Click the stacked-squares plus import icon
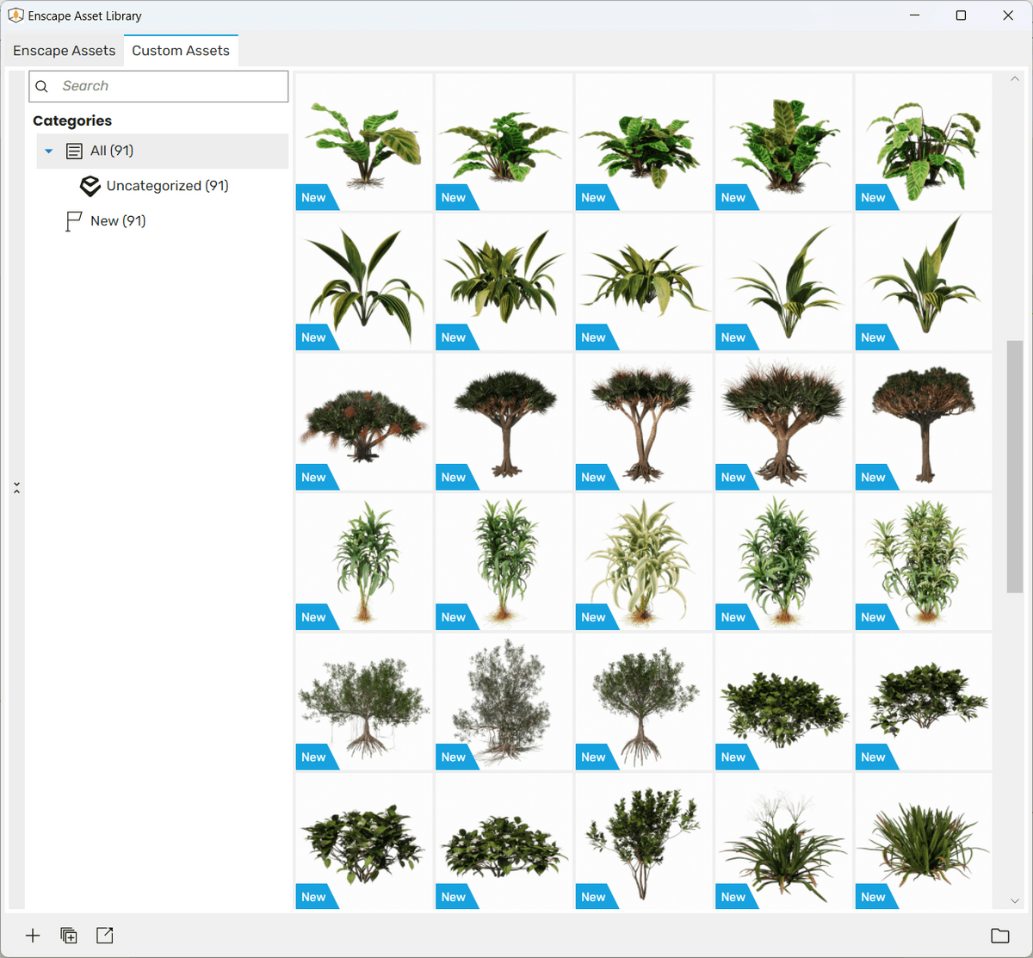 coord(69,936)
